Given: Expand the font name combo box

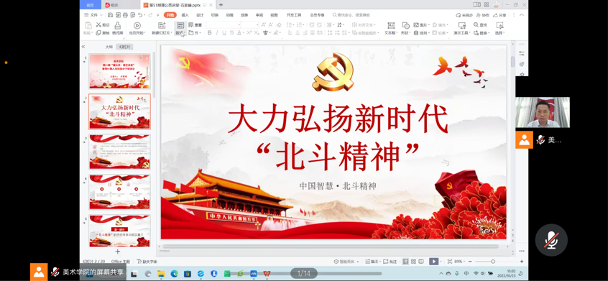Looking at the screenshot, I should (224, 25).
